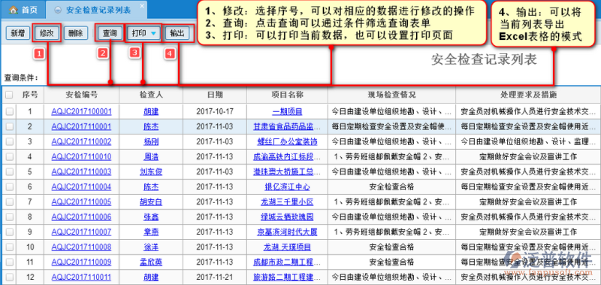Viewport: 601px width, 285px height.
Task: Select the 安全检查记录列表 tab
Action: point(96,10)
